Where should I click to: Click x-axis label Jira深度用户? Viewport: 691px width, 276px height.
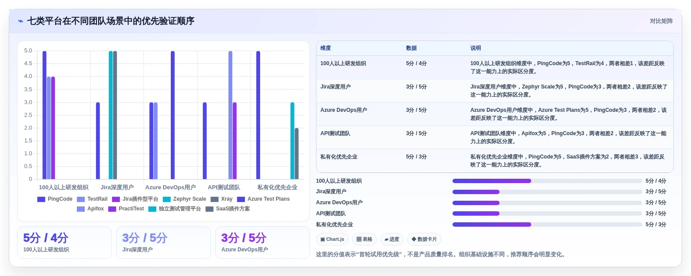(117, 188)
